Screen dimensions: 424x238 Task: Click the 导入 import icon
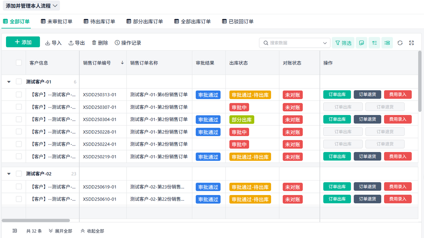(48, 43)
